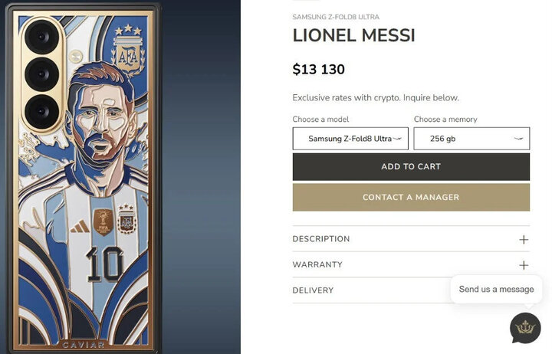This screenshot has width=552, height=354.
Task: Click the crown chat bubble icon
Action: [x=525, y=329]
